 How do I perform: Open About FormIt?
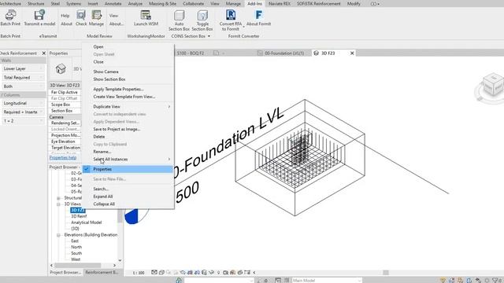click(x=258, y=18)
